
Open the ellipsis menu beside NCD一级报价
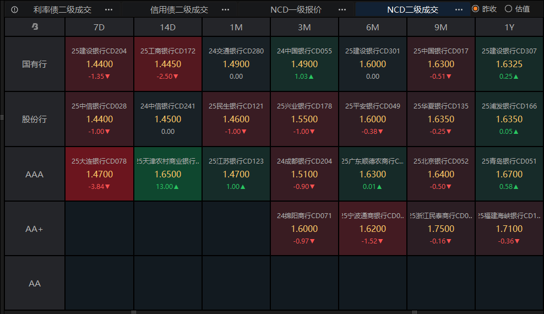(x=342, y=9)
